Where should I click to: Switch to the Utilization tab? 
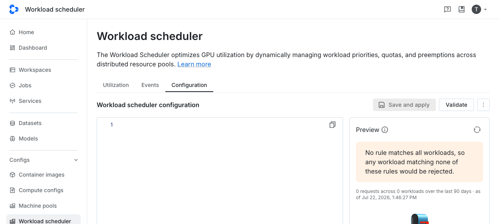coord(116,85)
